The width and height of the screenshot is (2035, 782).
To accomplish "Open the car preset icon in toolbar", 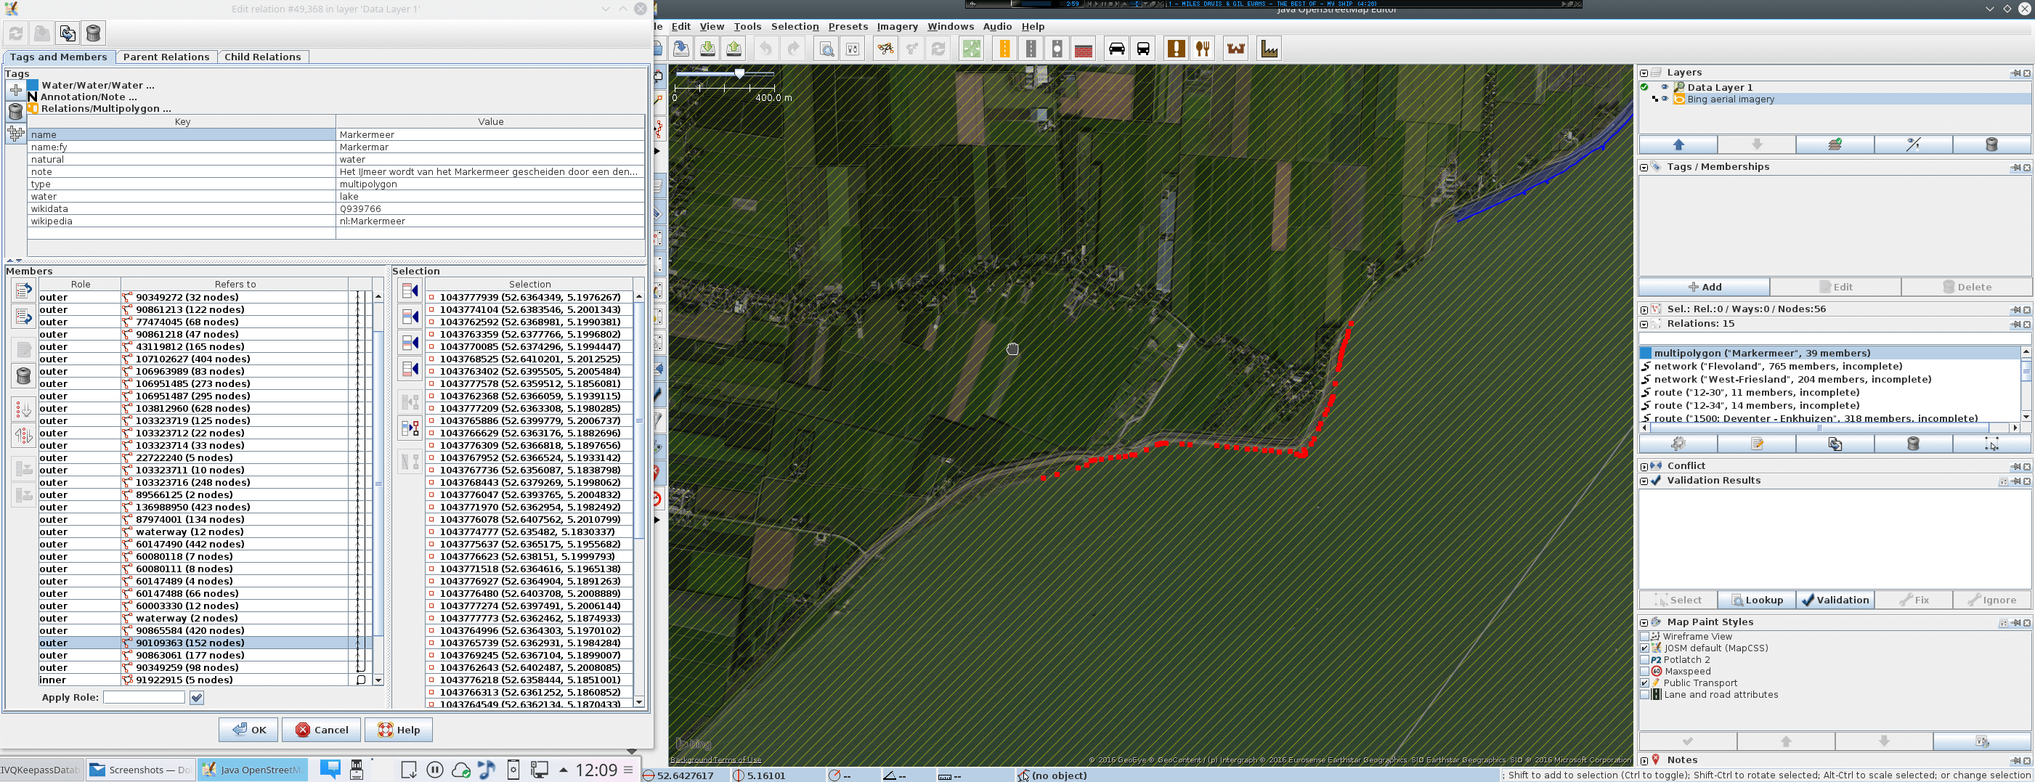I will (1116, 49).
